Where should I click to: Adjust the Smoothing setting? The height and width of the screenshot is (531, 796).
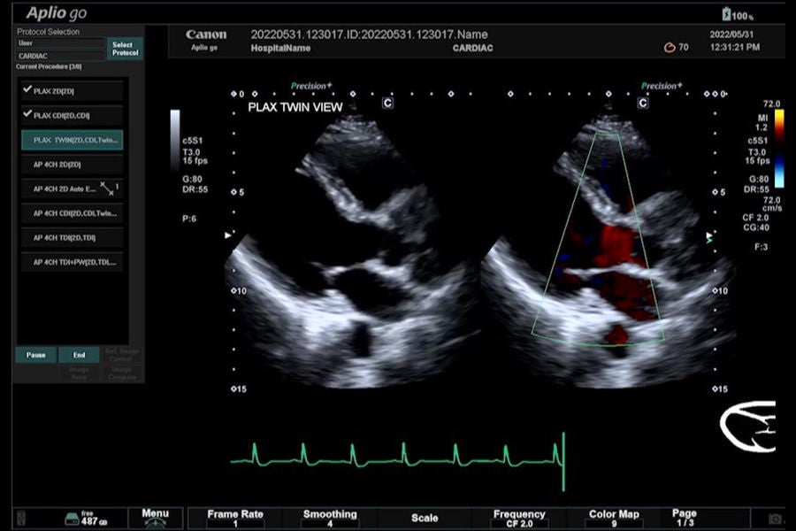[x=330, y=519]
